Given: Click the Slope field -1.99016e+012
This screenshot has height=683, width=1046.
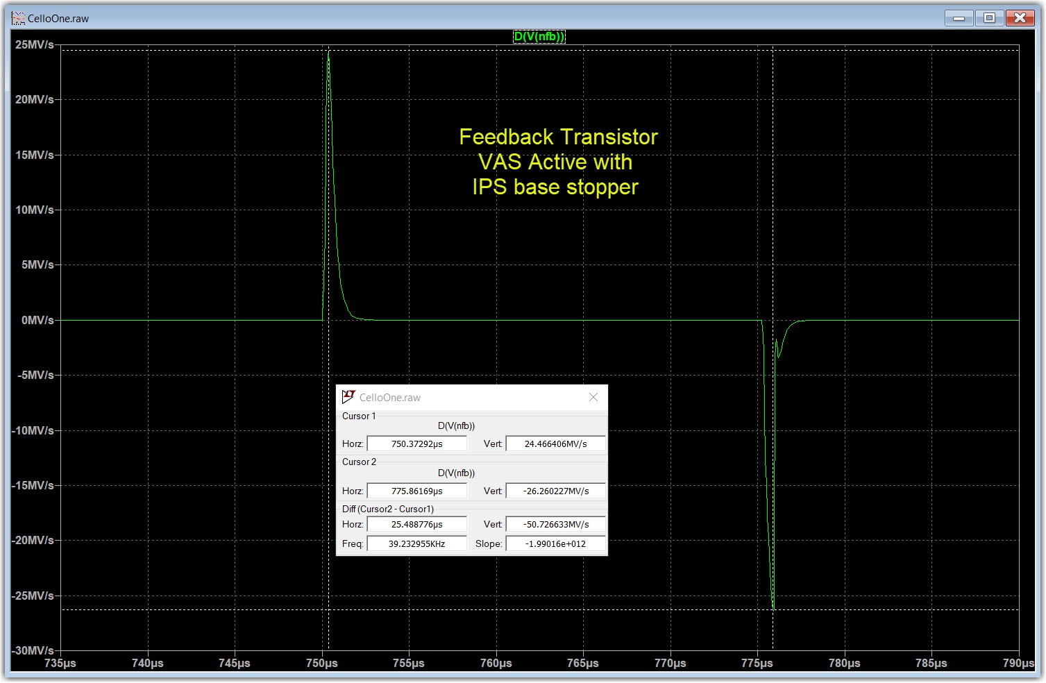Looking at the screenshot, I should tap(555, 543).
